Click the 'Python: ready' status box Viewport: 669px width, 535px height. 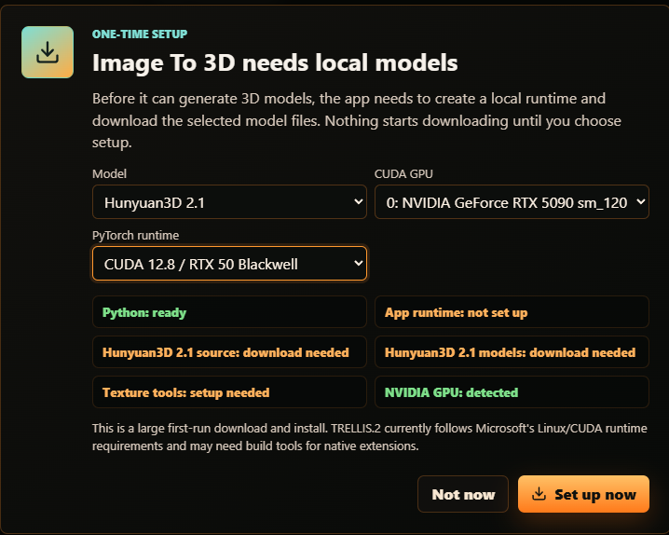(229, 312)
